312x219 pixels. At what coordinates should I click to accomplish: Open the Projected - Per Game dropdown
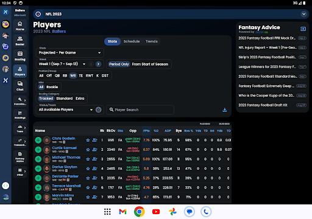pos(70,53)
